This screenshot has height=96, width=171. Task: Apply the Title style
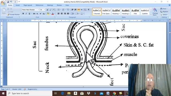point(135,11)
